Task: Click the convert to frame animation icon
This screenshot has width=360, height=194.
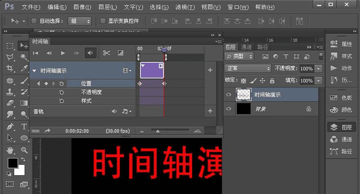Action: [35, 131]
